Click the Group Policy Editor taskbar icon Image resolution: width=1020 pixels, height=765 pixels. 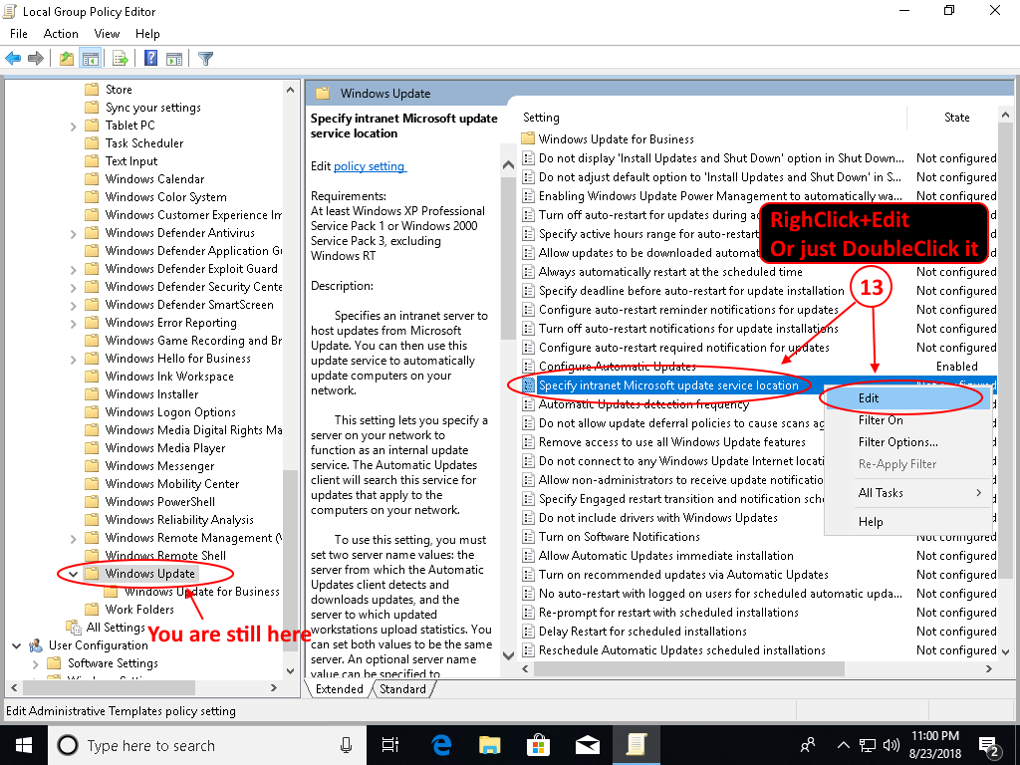(636, 745)
